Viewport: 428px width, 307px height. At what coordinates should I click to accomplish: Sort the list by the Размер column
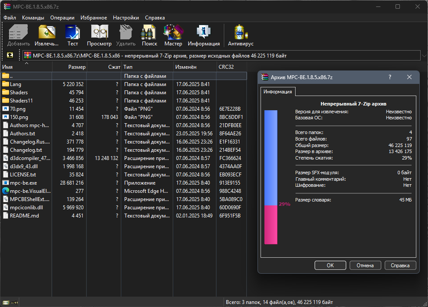tap(69, 67)
